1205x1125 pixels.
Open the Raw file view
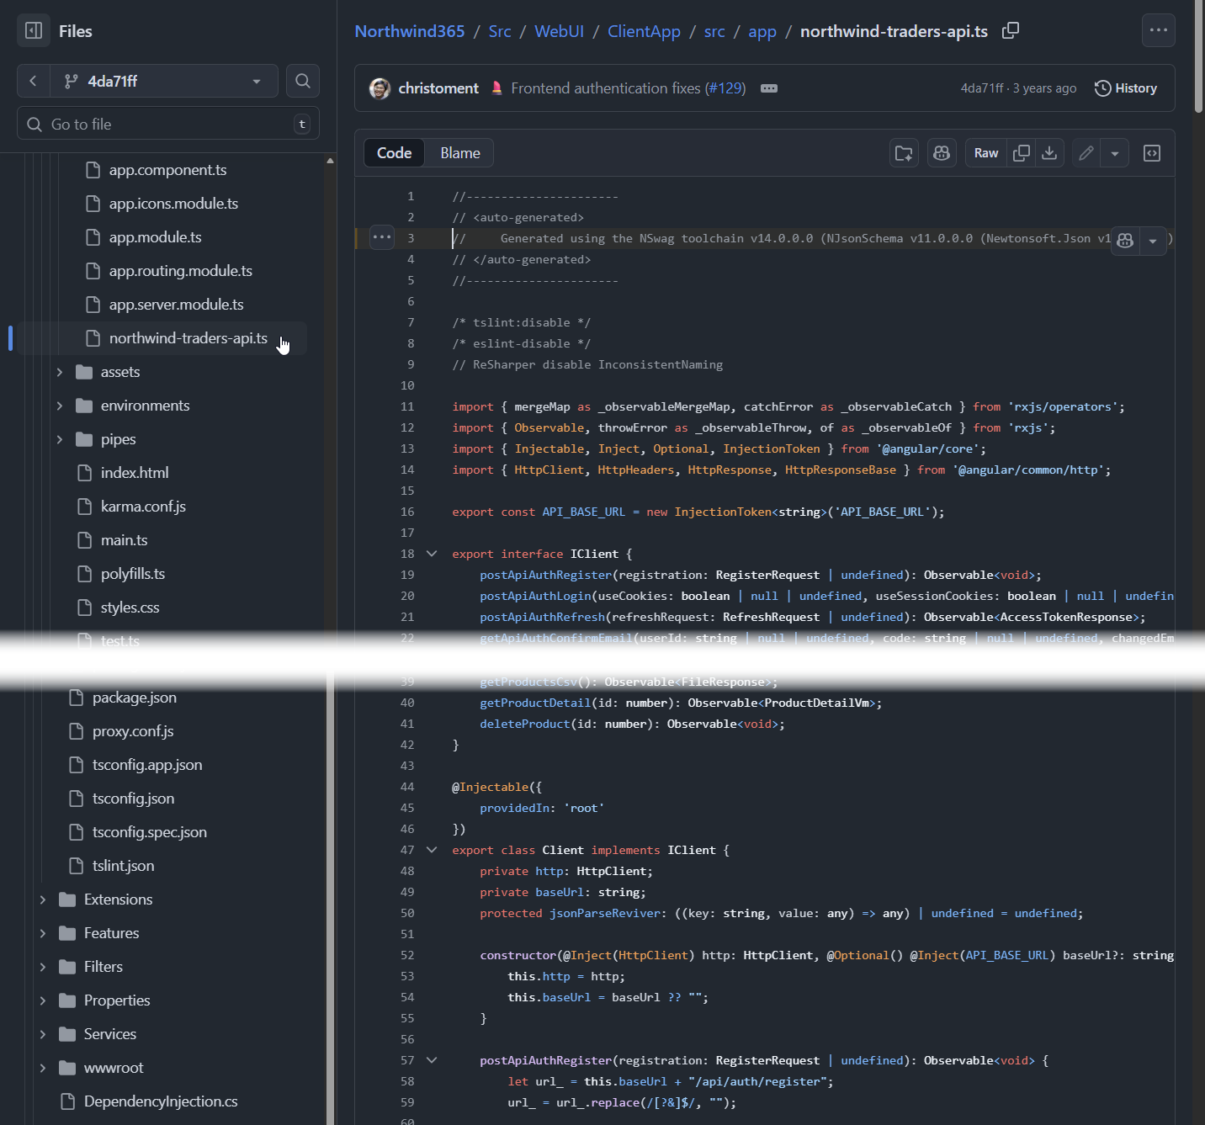pos(985,153)
